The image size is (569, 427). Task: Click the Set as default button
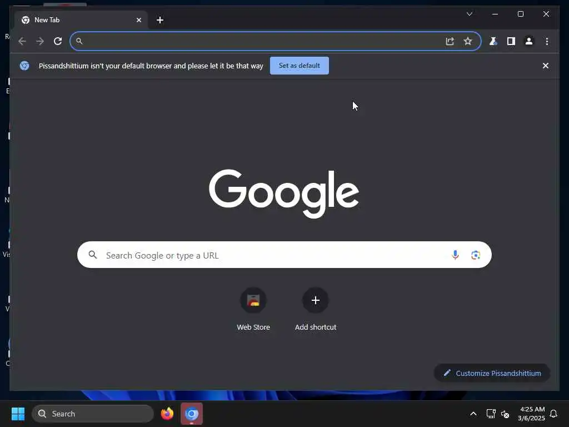[x=300, y=66]
